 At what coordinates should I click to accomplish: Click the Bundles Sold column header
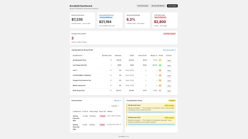[107, 56]
